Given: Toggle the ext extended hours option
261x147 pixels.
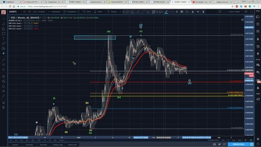Looking at the screenshot, I should (223, 140).
